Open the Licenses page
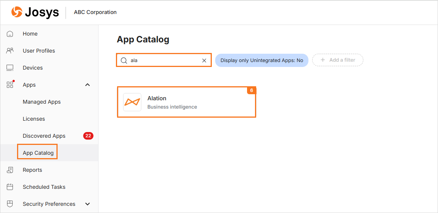 [34, 119]
